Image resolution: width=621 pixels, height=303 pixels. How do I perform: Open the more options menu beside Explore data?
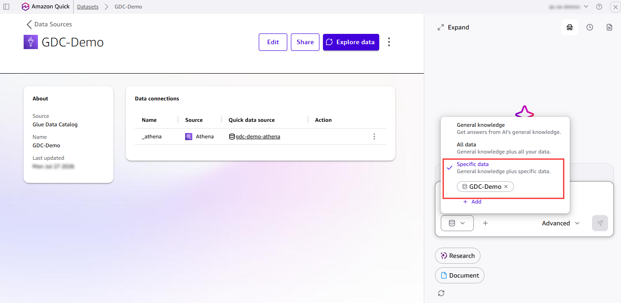389,42
